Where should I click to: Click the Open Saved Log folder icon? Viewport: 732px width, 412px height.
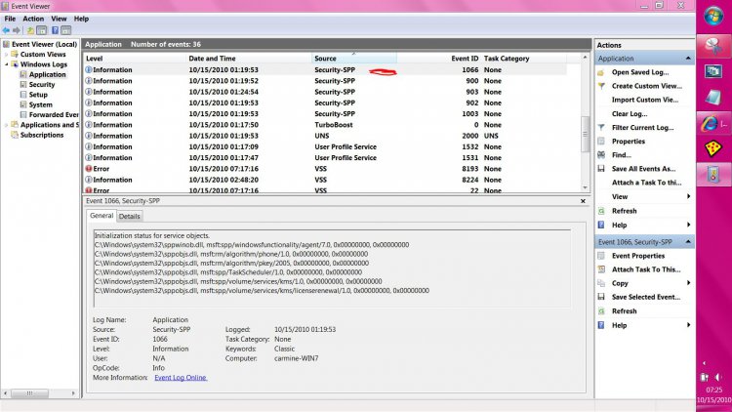[601, 72]
